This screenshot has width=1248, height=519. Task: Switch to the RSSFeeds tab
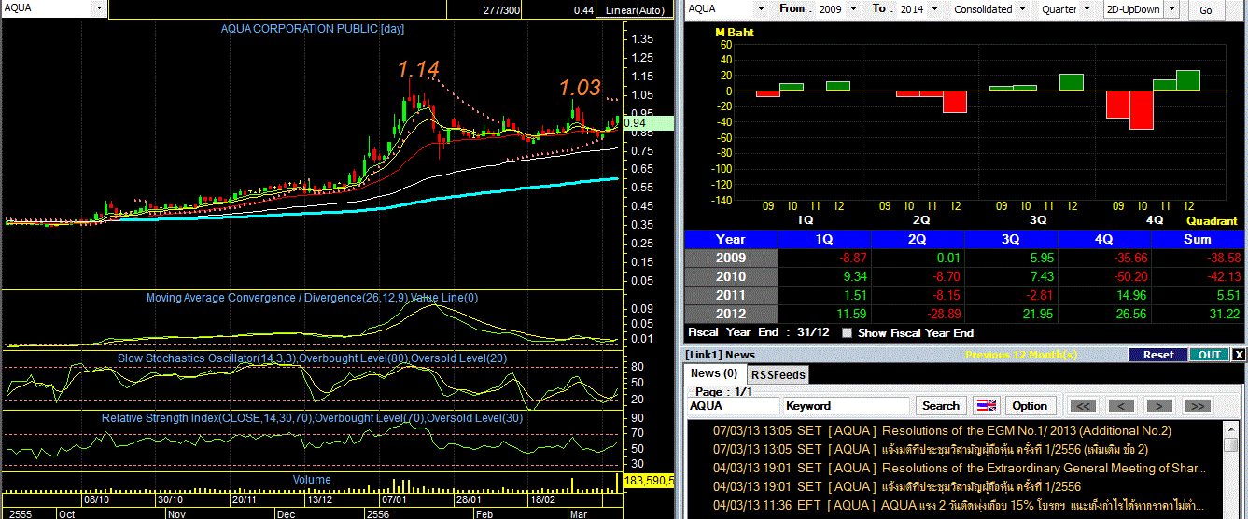pyautogui.click(x=778, y=374)
